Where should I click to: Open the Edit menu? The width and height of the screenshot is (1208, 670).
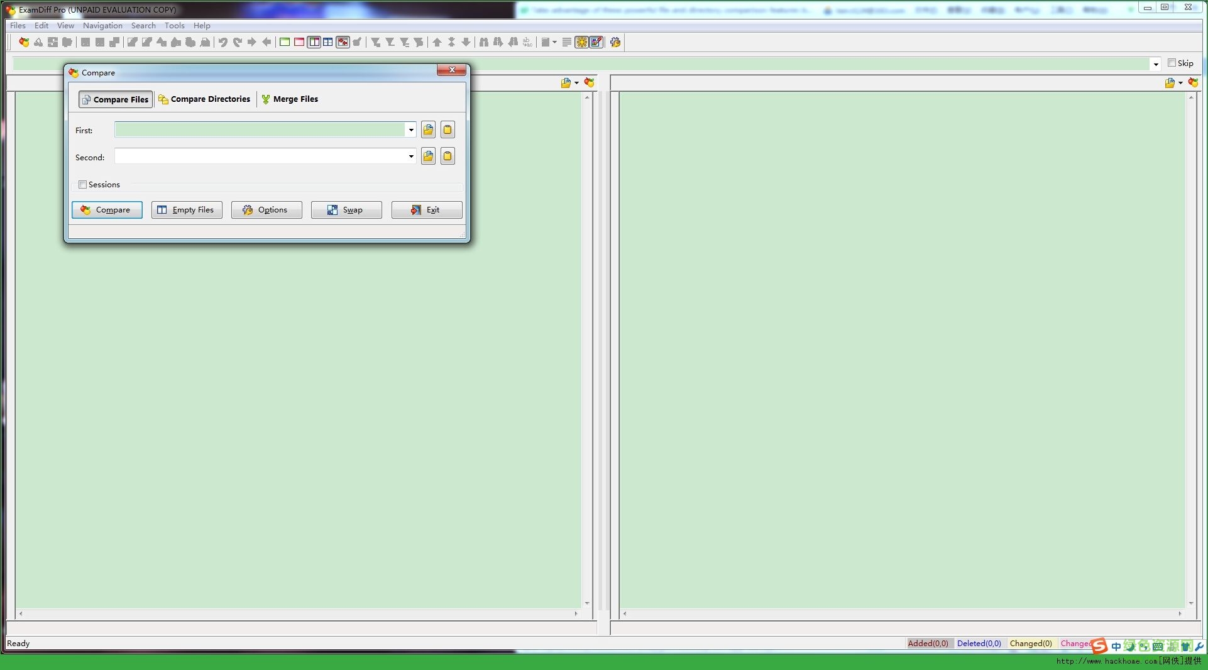click(41, 26)
